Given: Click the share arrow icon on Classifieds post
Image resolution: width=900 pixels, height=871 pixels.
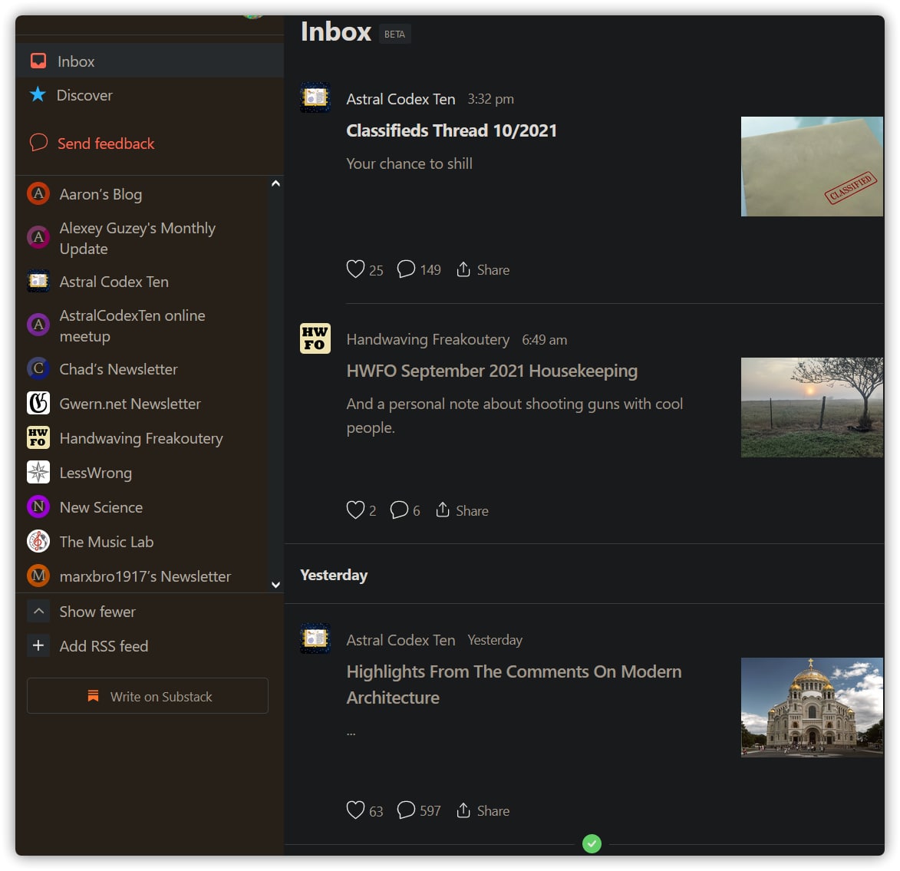Looking at the screenshot, I should pos(463,269).
